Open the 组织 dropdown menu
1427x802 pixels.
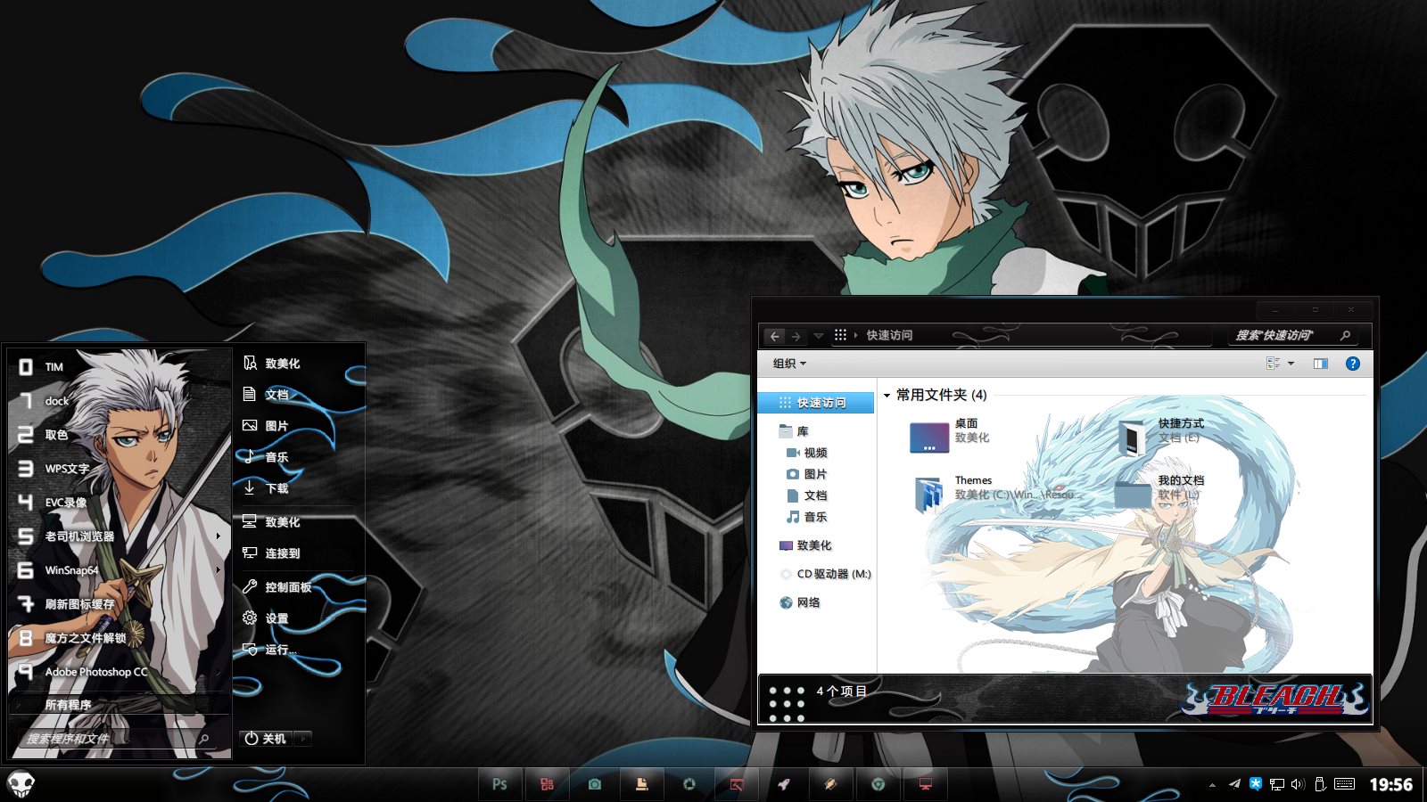click(x=789, y=364)
